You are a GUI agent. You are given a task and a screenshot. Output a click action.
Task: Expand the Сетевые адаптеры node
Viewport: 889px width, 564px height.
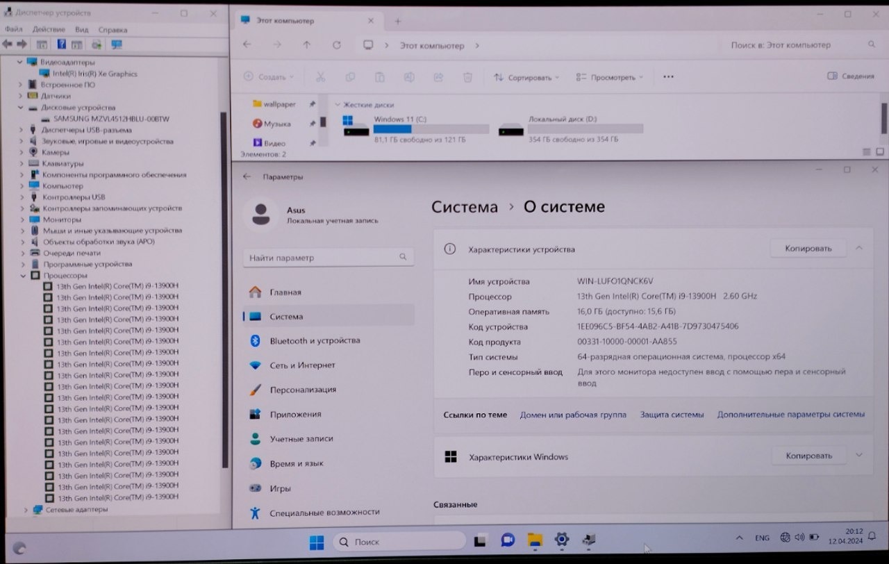(x=26, y=510)
